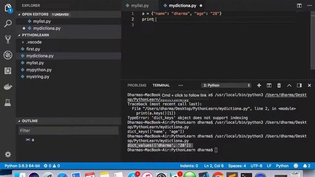Screen dimensions: 315x177
Task: Open mystring.py in the file tree
Action: (68, 77)
